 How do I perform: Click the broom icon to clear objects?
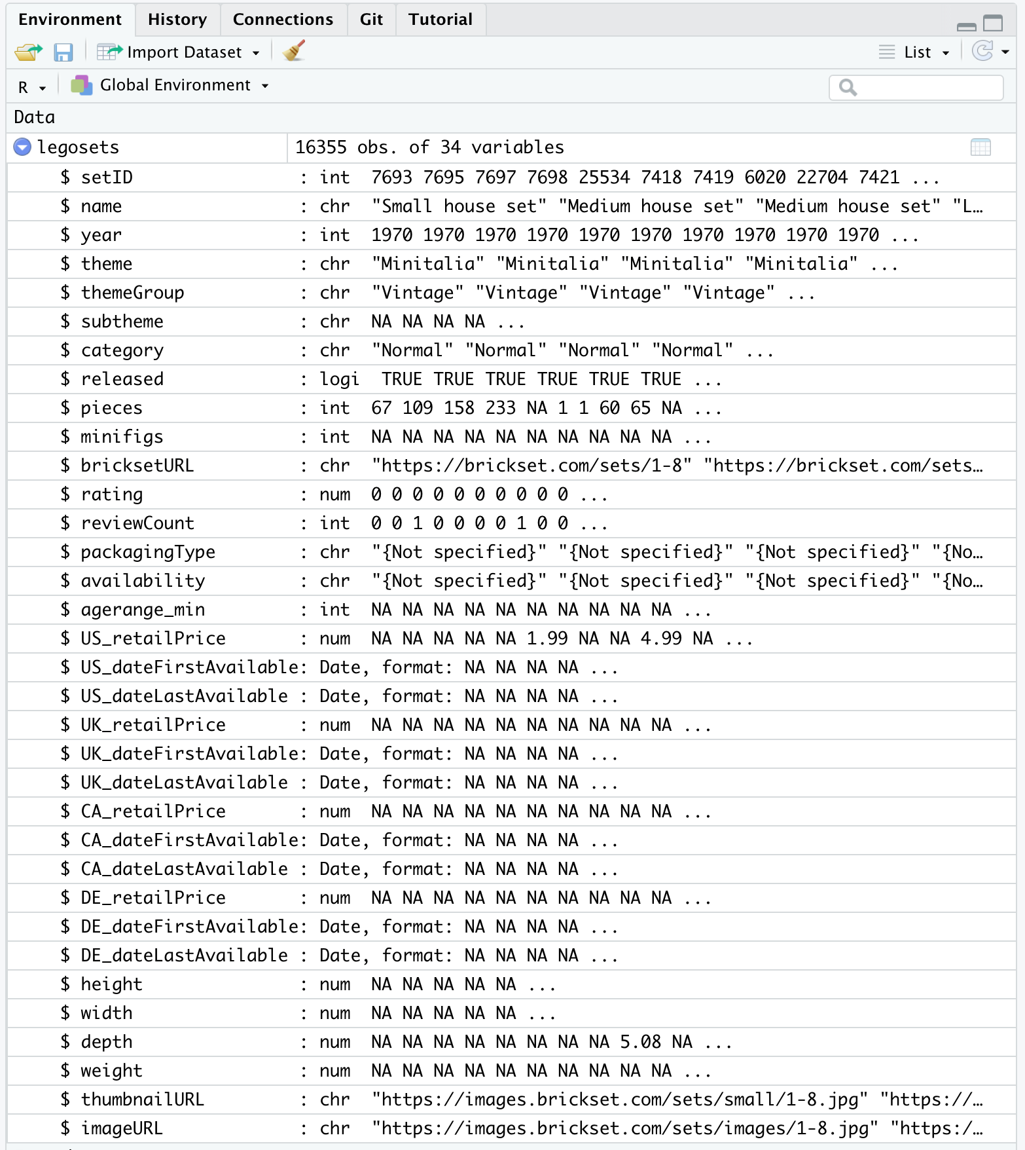pos(294,51)
